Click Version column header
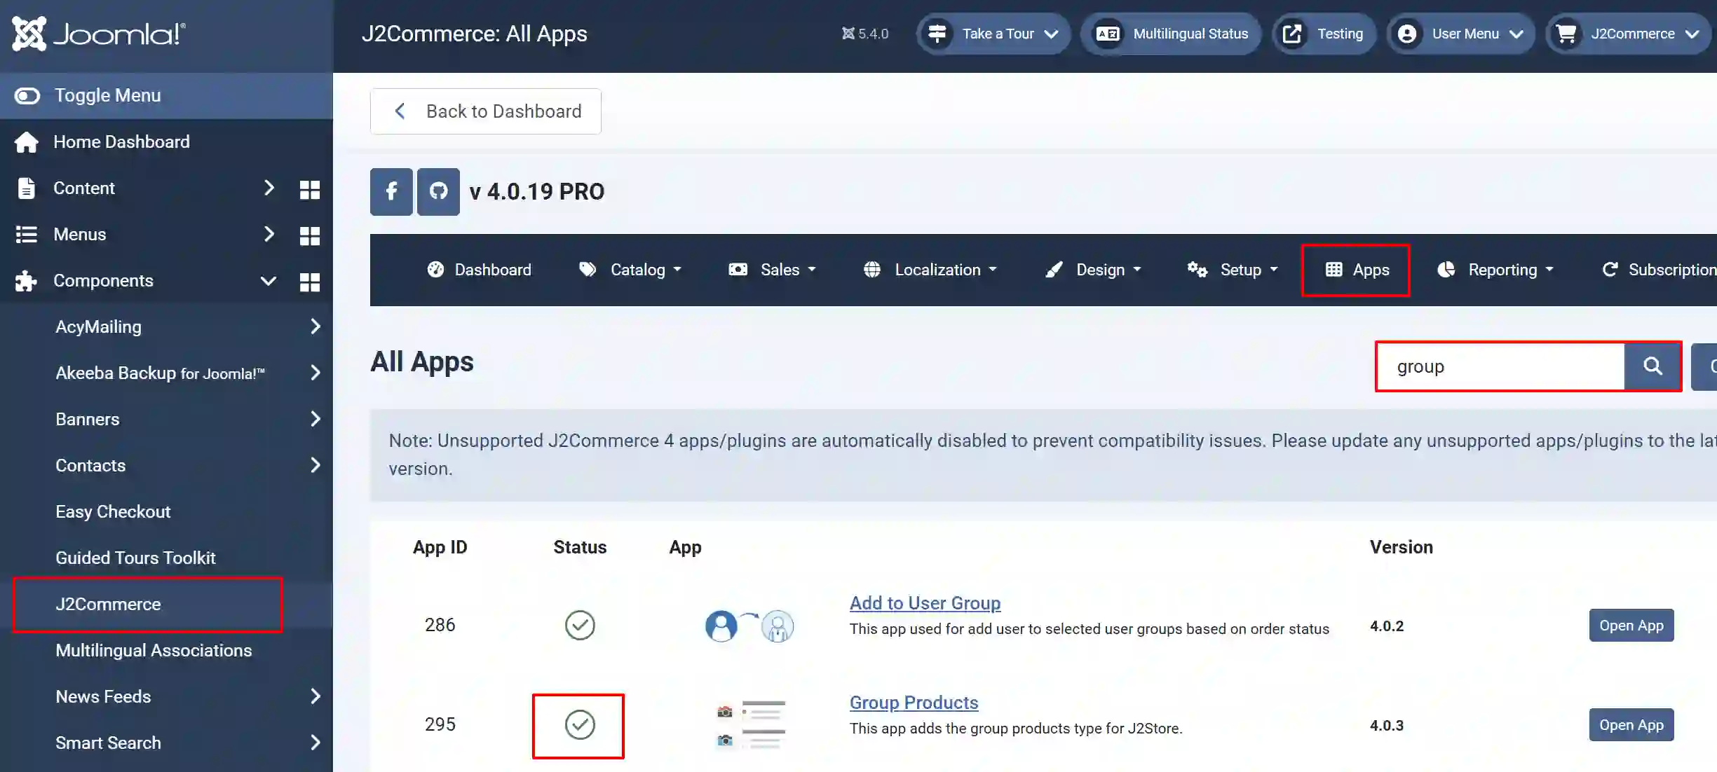This screenshot has height=772, width=1717. 1402,547
